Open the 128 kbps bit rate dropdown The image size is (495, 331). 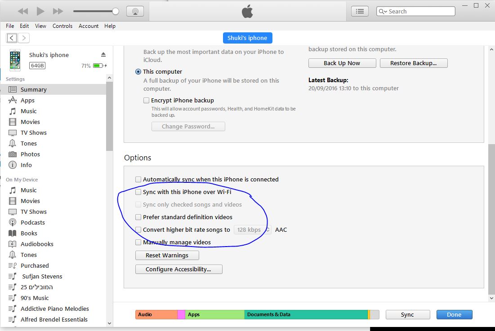(253, 230)
